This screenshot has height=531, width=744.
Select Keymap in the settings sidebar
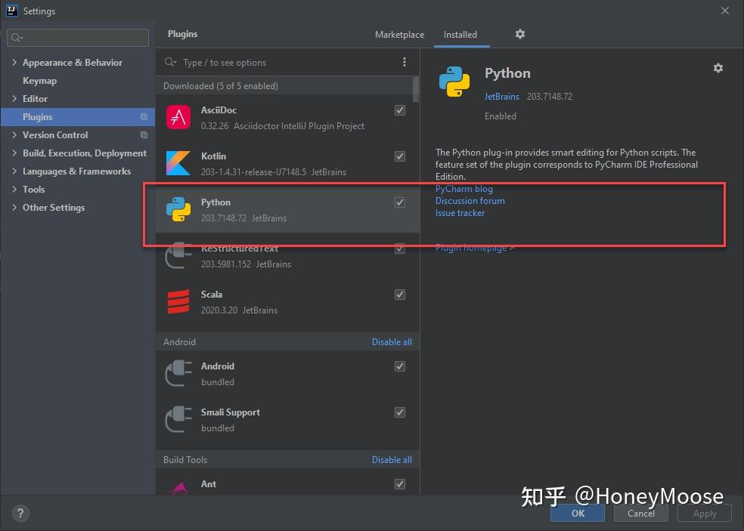coord(40,80)
